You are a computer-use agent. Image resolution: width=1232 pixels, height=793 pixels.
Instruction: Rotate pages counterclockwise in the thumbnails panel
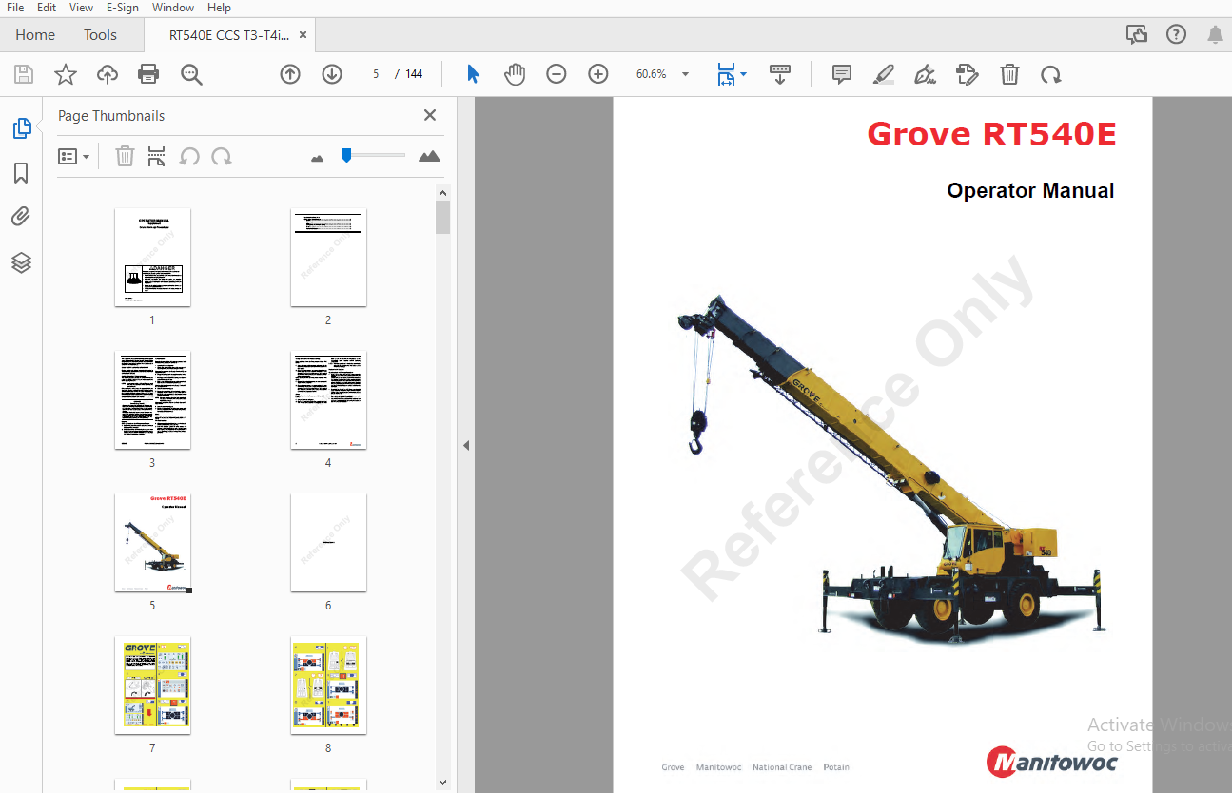189,156
